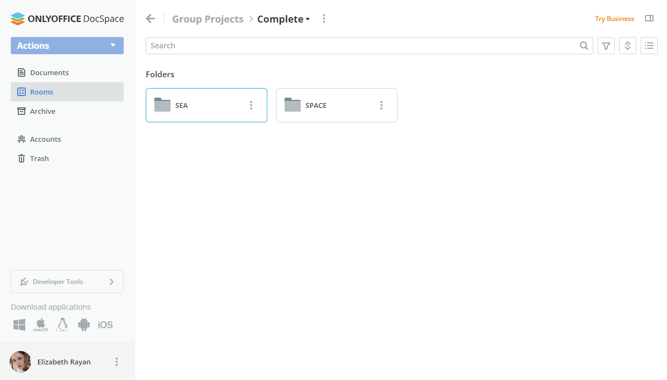Screen dimensions: 667x380
Task: Click the sort order icon
Action: pyautogui.click(x=628, y=46)
